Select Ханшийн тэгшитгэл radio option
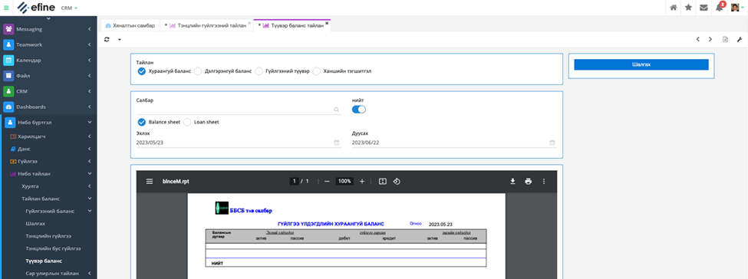The height and width of the screenshot is (279, 748). [317, 71]
